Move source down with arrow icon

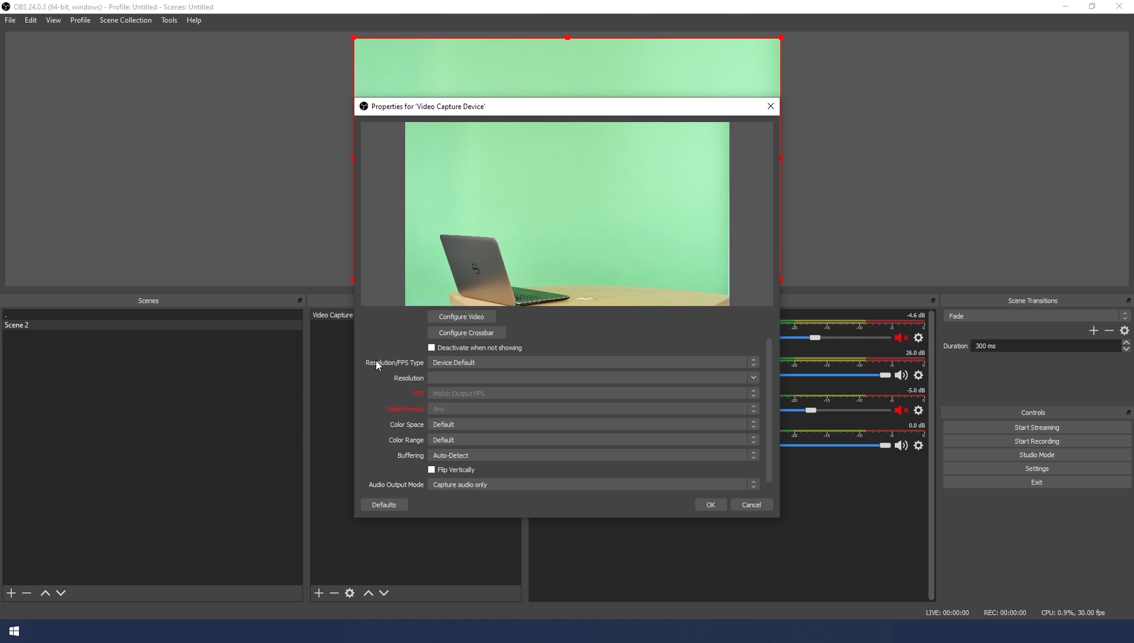click(384, 593)
